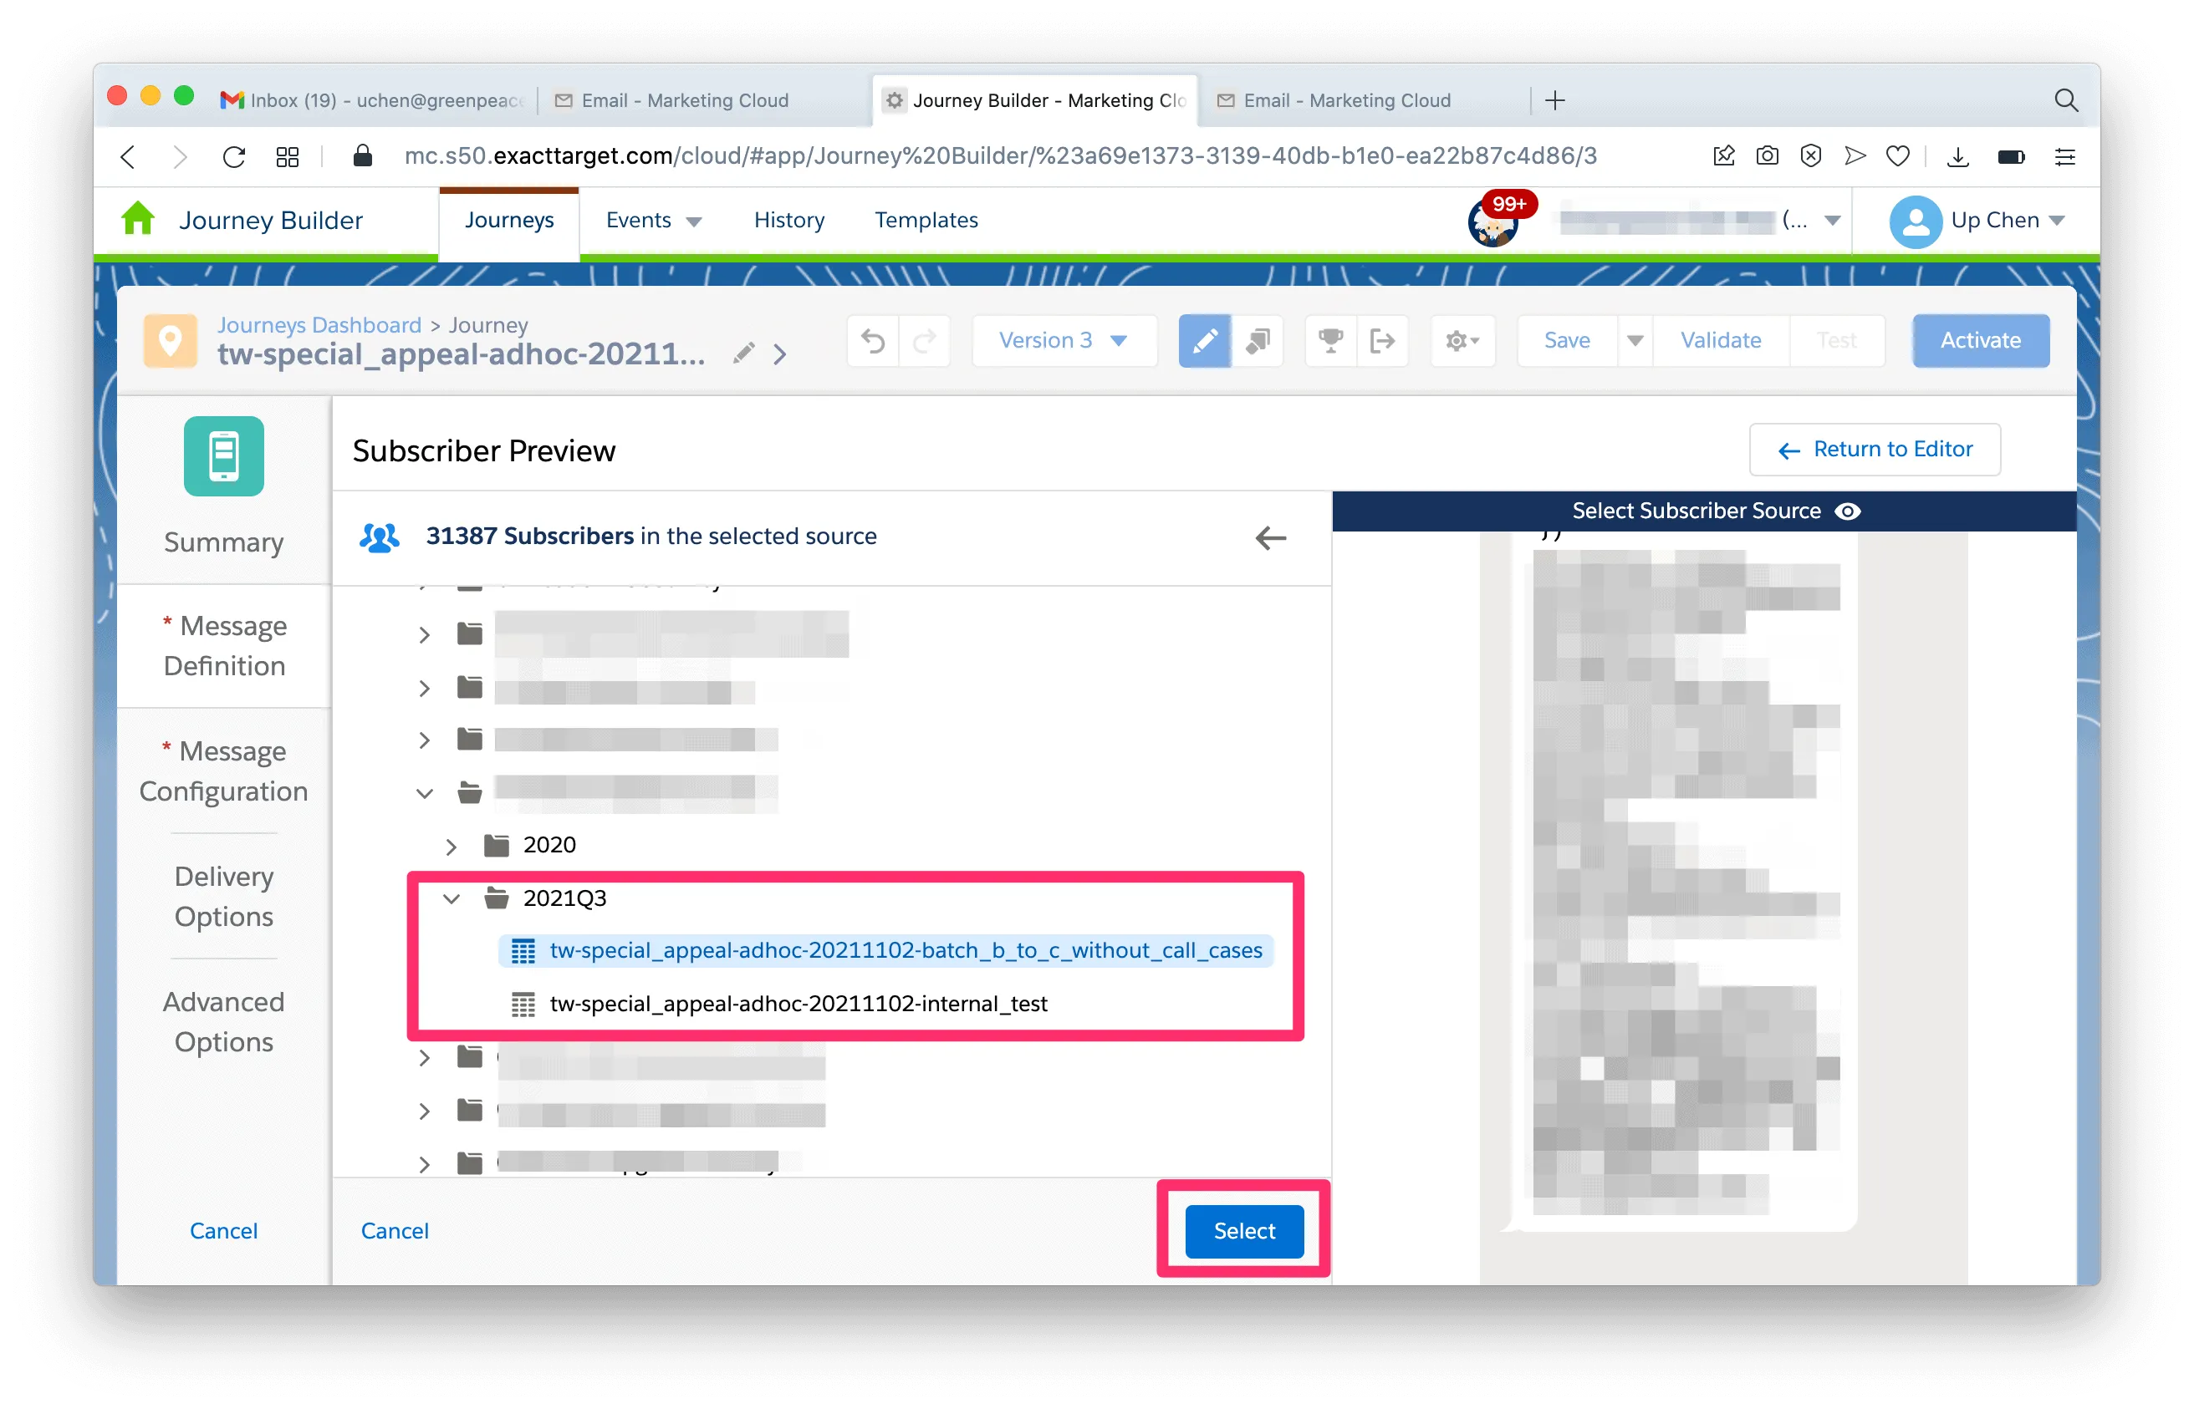Open the History tab

[x=789, y=221]
